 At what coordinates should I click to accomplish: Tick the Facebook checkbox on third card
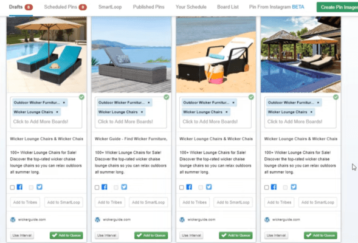click(182, 188)
